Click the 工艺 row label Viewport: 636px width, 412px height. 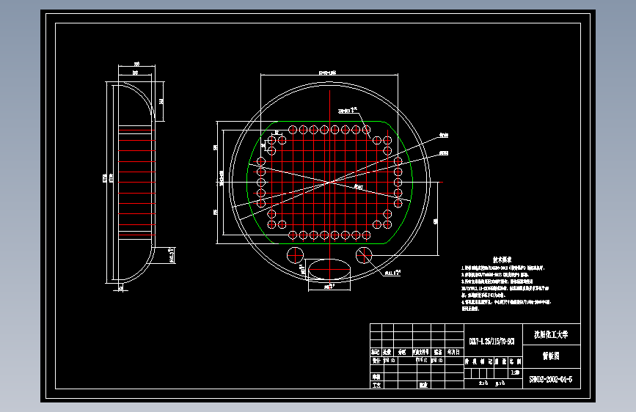point(376,385)
